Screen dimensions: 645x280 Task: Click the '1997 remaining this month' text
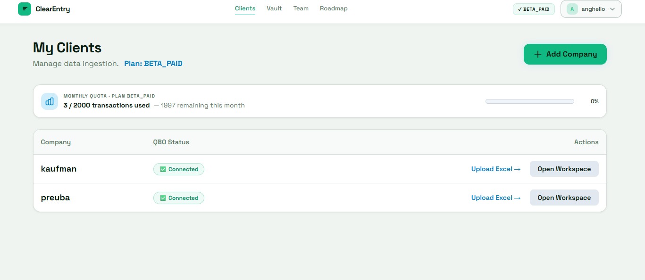203,105
